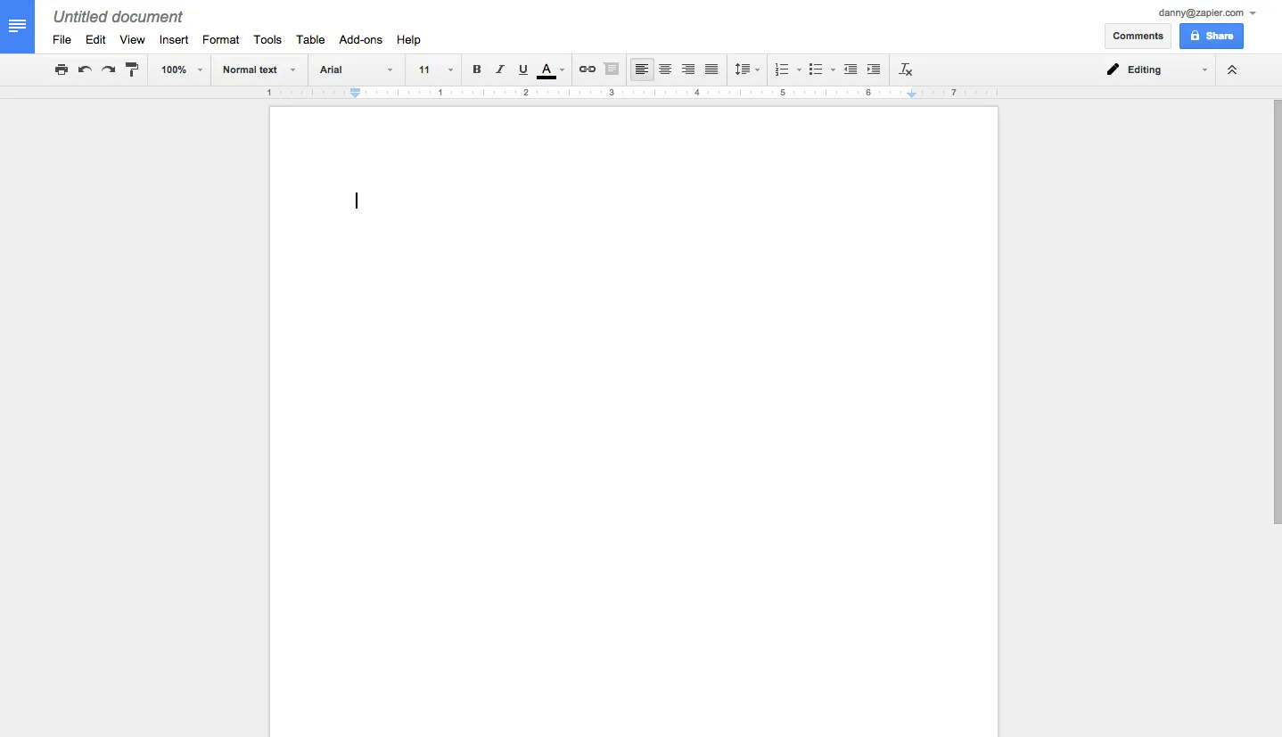Screen dimensions: 1282x737
Task: Insert a link with the chain icon
Action: point(587,70)
